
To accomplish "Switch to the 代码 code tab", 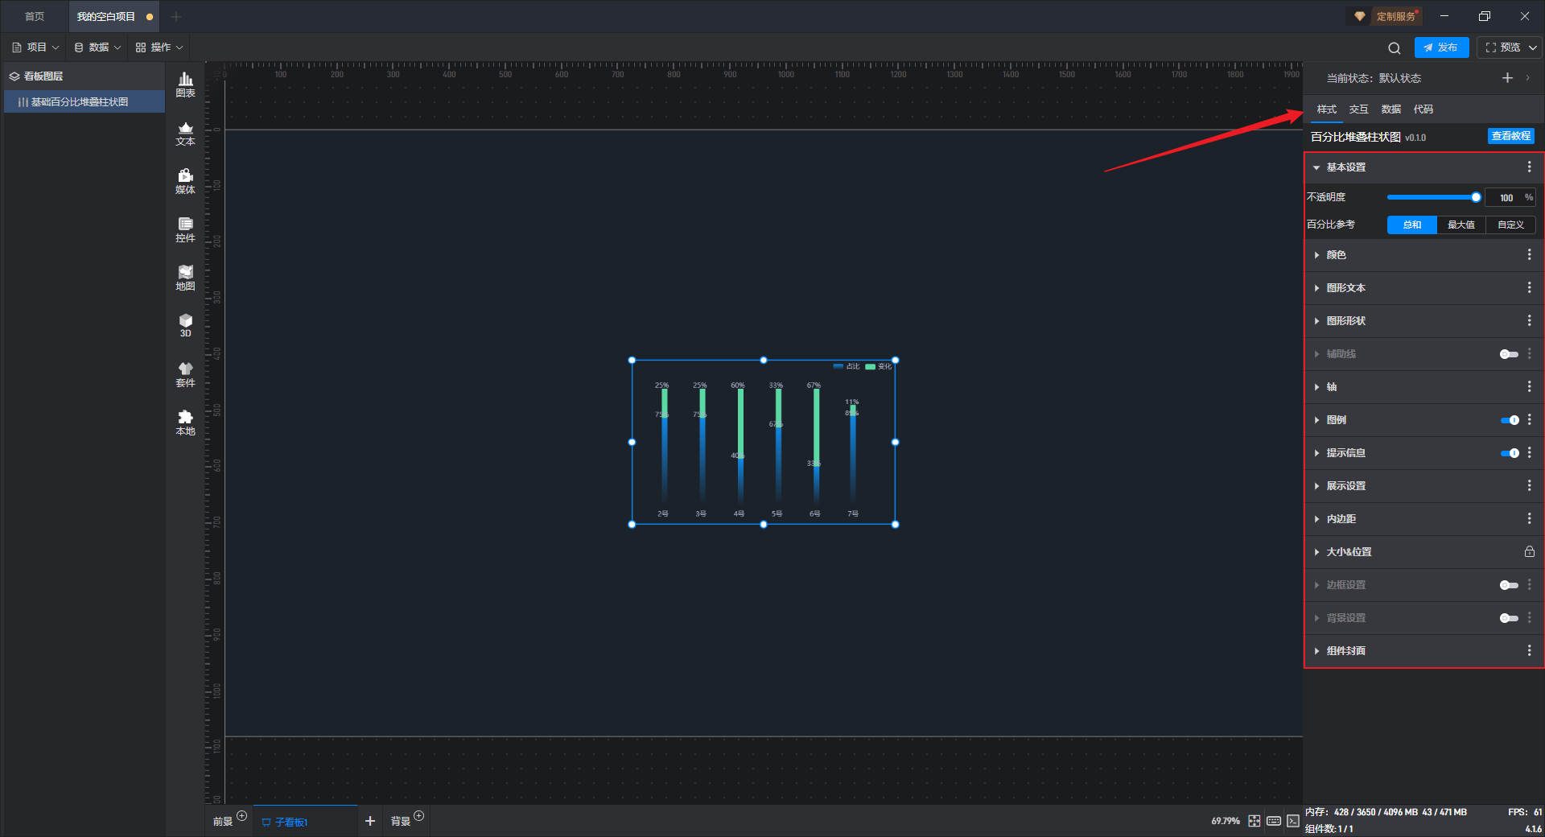I will coord(1423,109).
